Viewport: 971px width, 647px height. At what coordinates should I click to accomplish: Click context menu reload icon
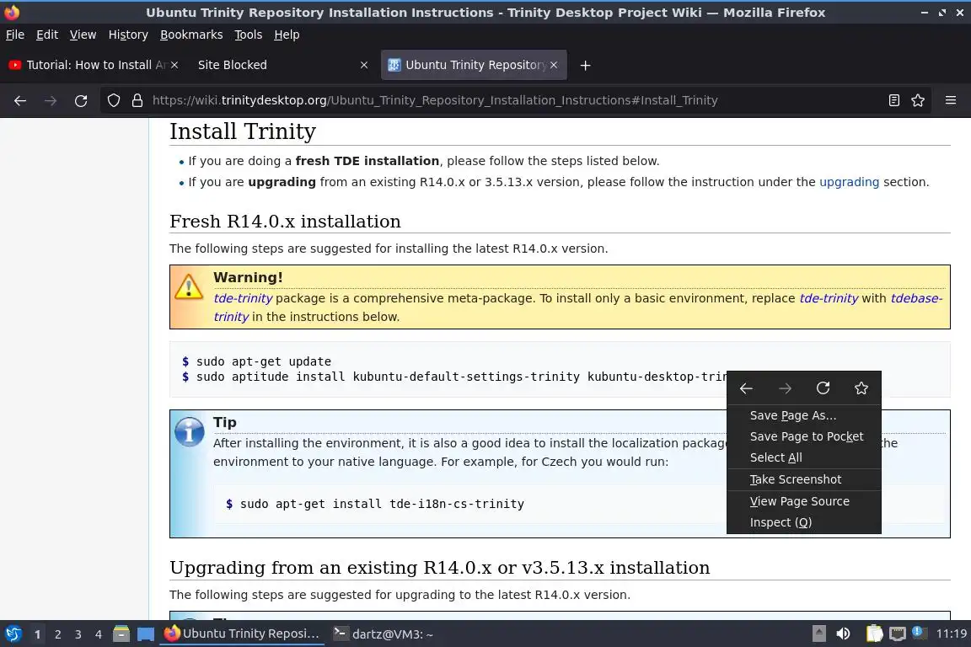823,388
